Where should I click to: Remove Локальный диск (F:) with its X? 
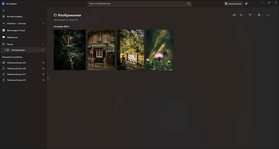point(43,74)
